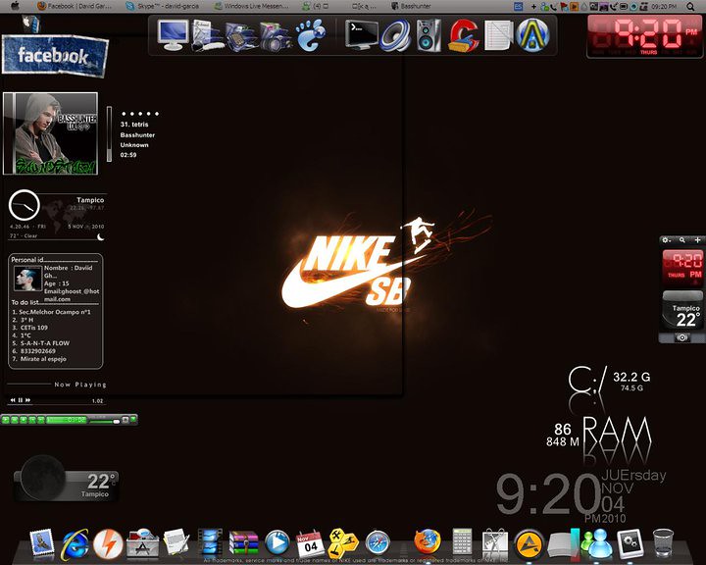Pause playback in the Now Playing widget

tap(21, 400)
